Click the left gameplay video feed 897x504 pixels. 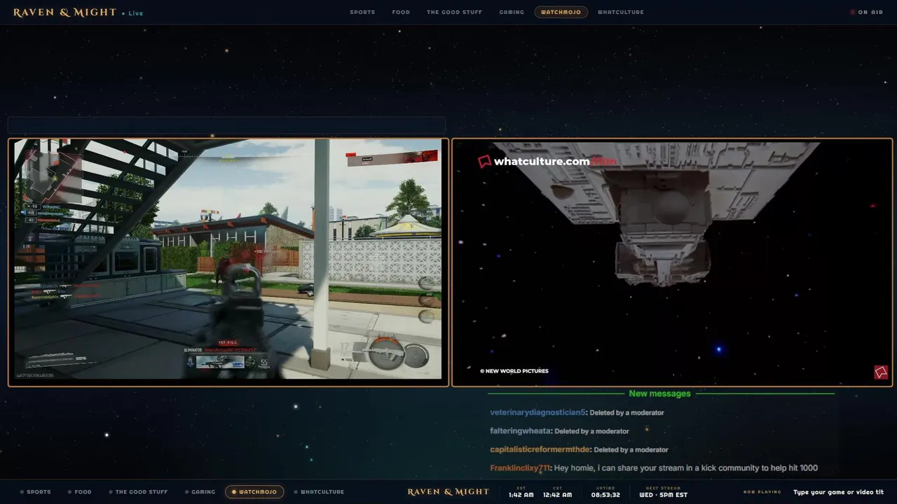228,262
